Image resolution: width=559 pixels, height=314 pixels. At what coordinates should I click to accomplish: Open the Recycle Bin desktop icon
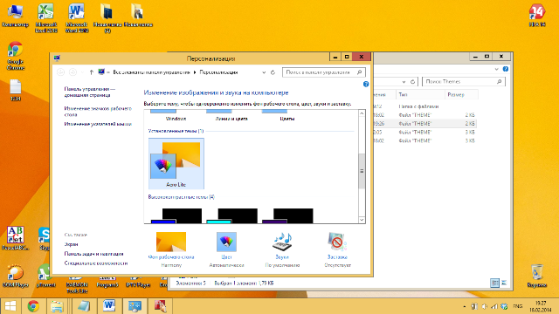[537, 276]
